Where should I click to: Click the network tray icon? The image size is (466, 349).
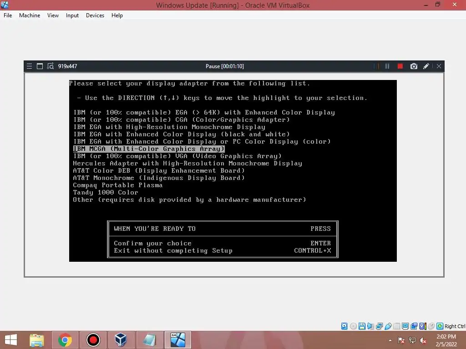pos(412,340)
